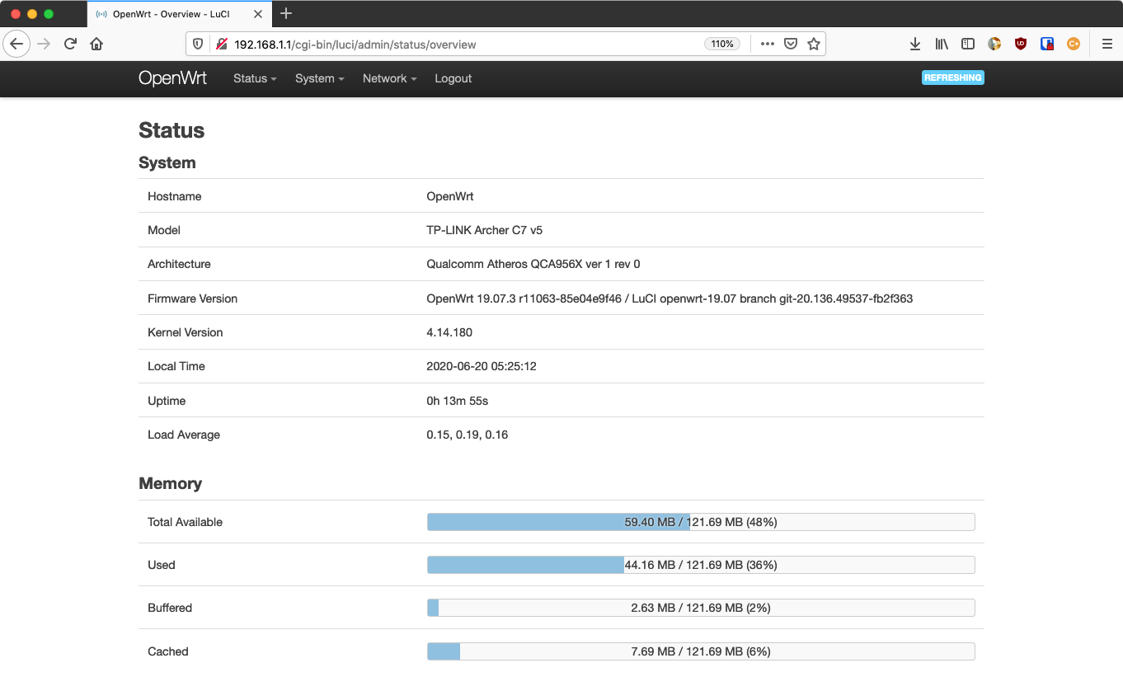Click the 'Total Available' row label

[x=185, y=522]
